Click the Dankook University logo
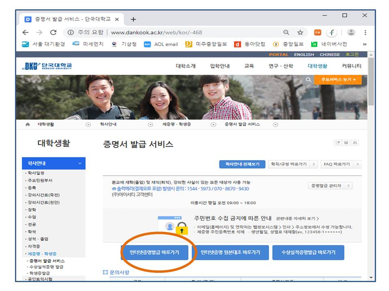389x291 pixels. click(47, 66)
